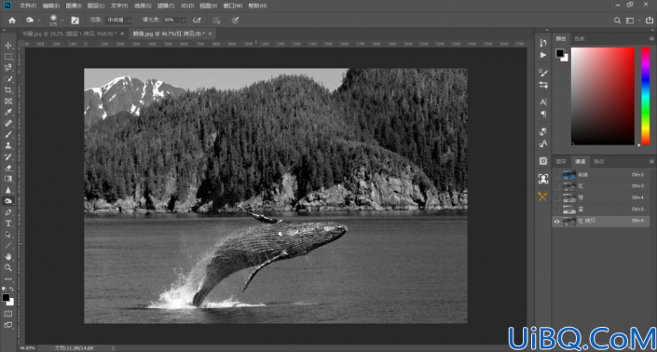This screenshot has height=352, width=657.
Task: Open the Channels panel flyout menu
Action: pos(651,161)
